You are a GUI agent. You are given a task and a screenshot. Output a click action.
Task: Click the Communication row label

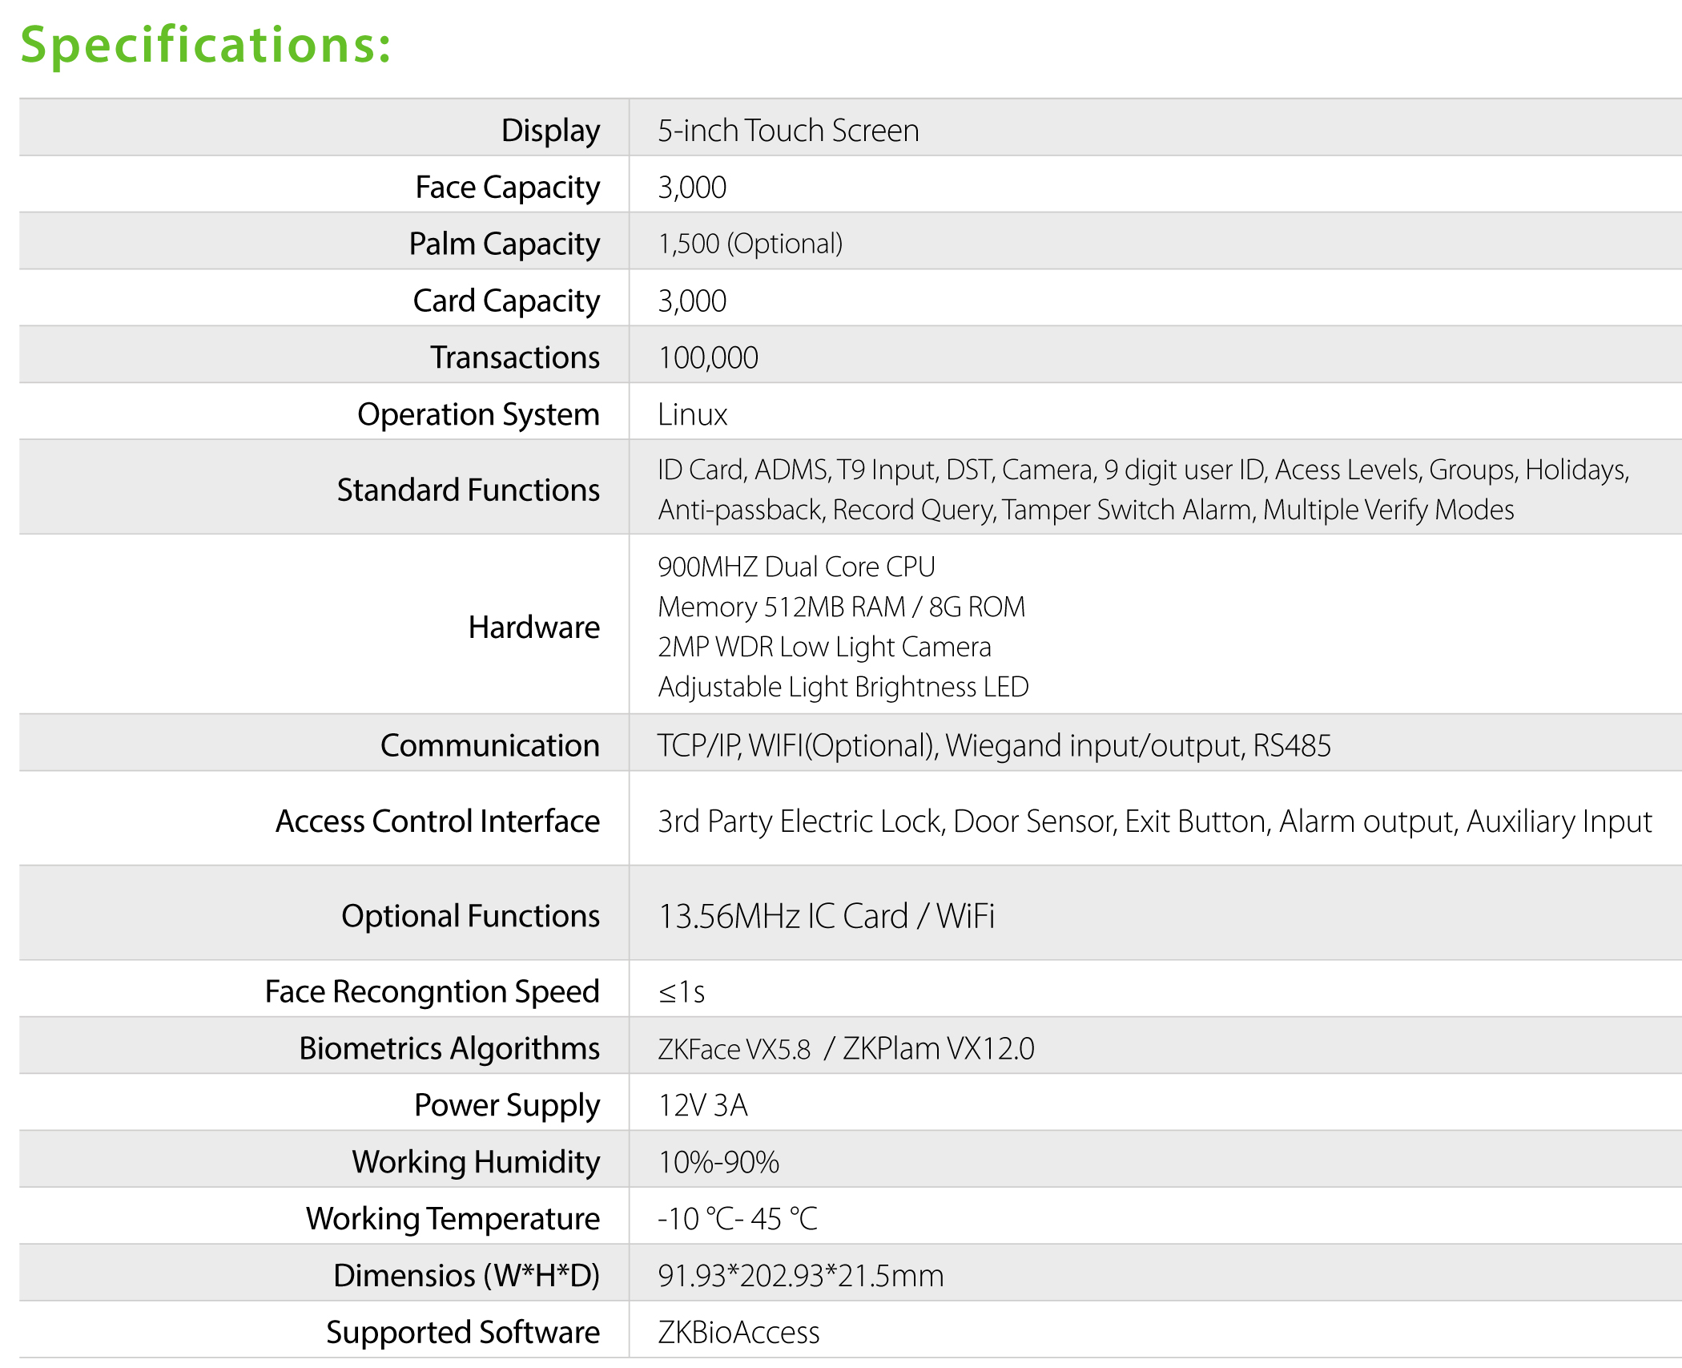click(489, 745)
